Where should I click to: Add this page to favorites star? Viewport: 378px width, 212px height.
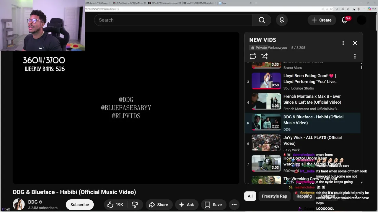tap(331, 9)
